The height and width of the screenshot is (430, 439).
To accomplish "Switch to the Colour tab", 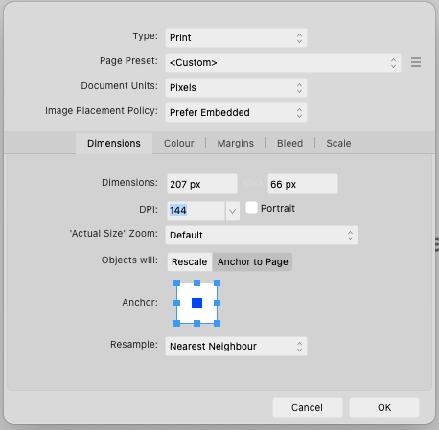I will (x=179, y=143).
